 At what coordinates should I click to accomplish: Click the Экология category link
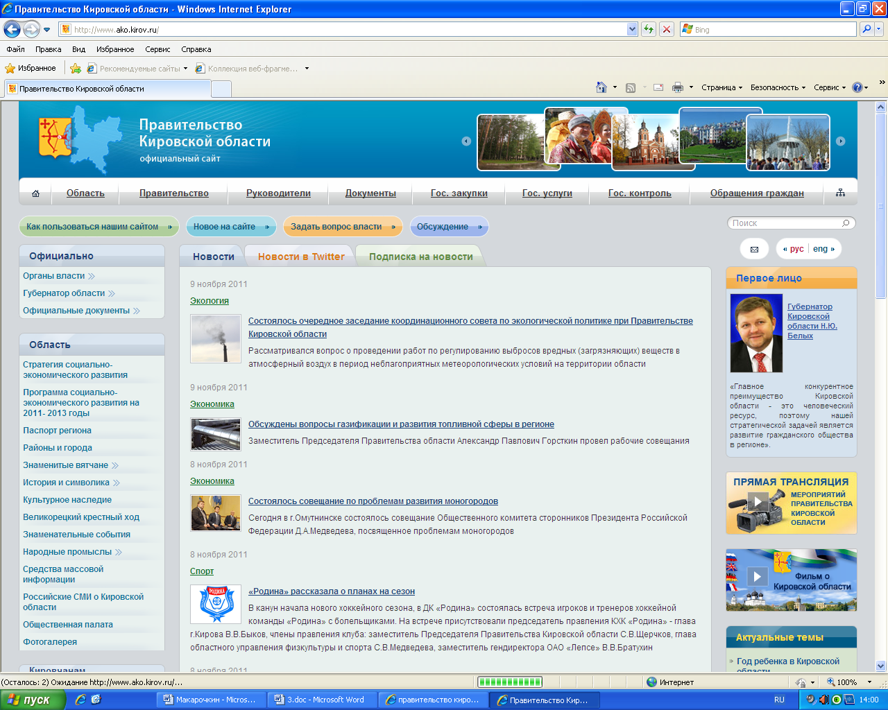coord(210,301)
